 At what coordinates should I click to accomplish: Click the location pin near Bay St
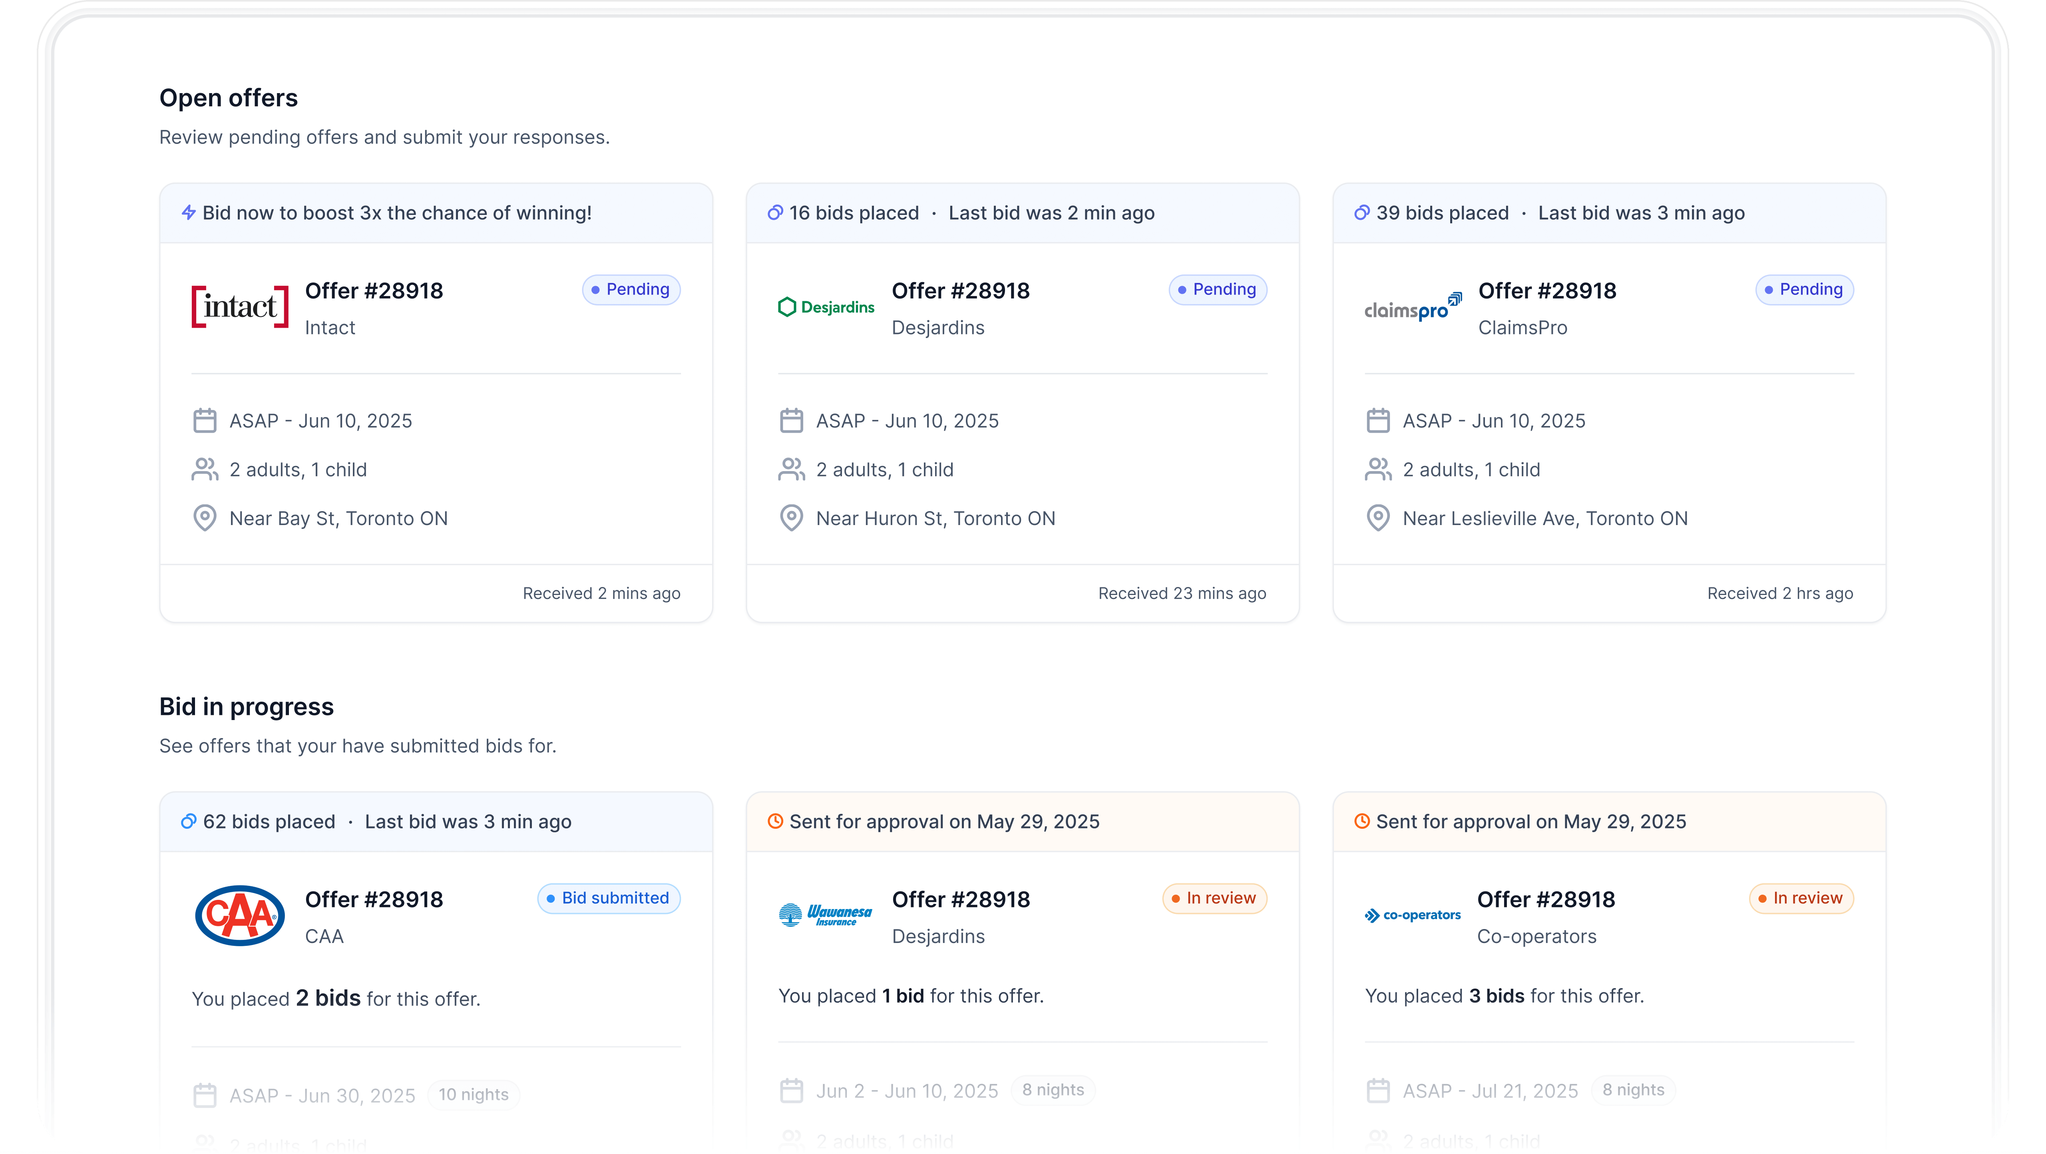tap(205, 517)
